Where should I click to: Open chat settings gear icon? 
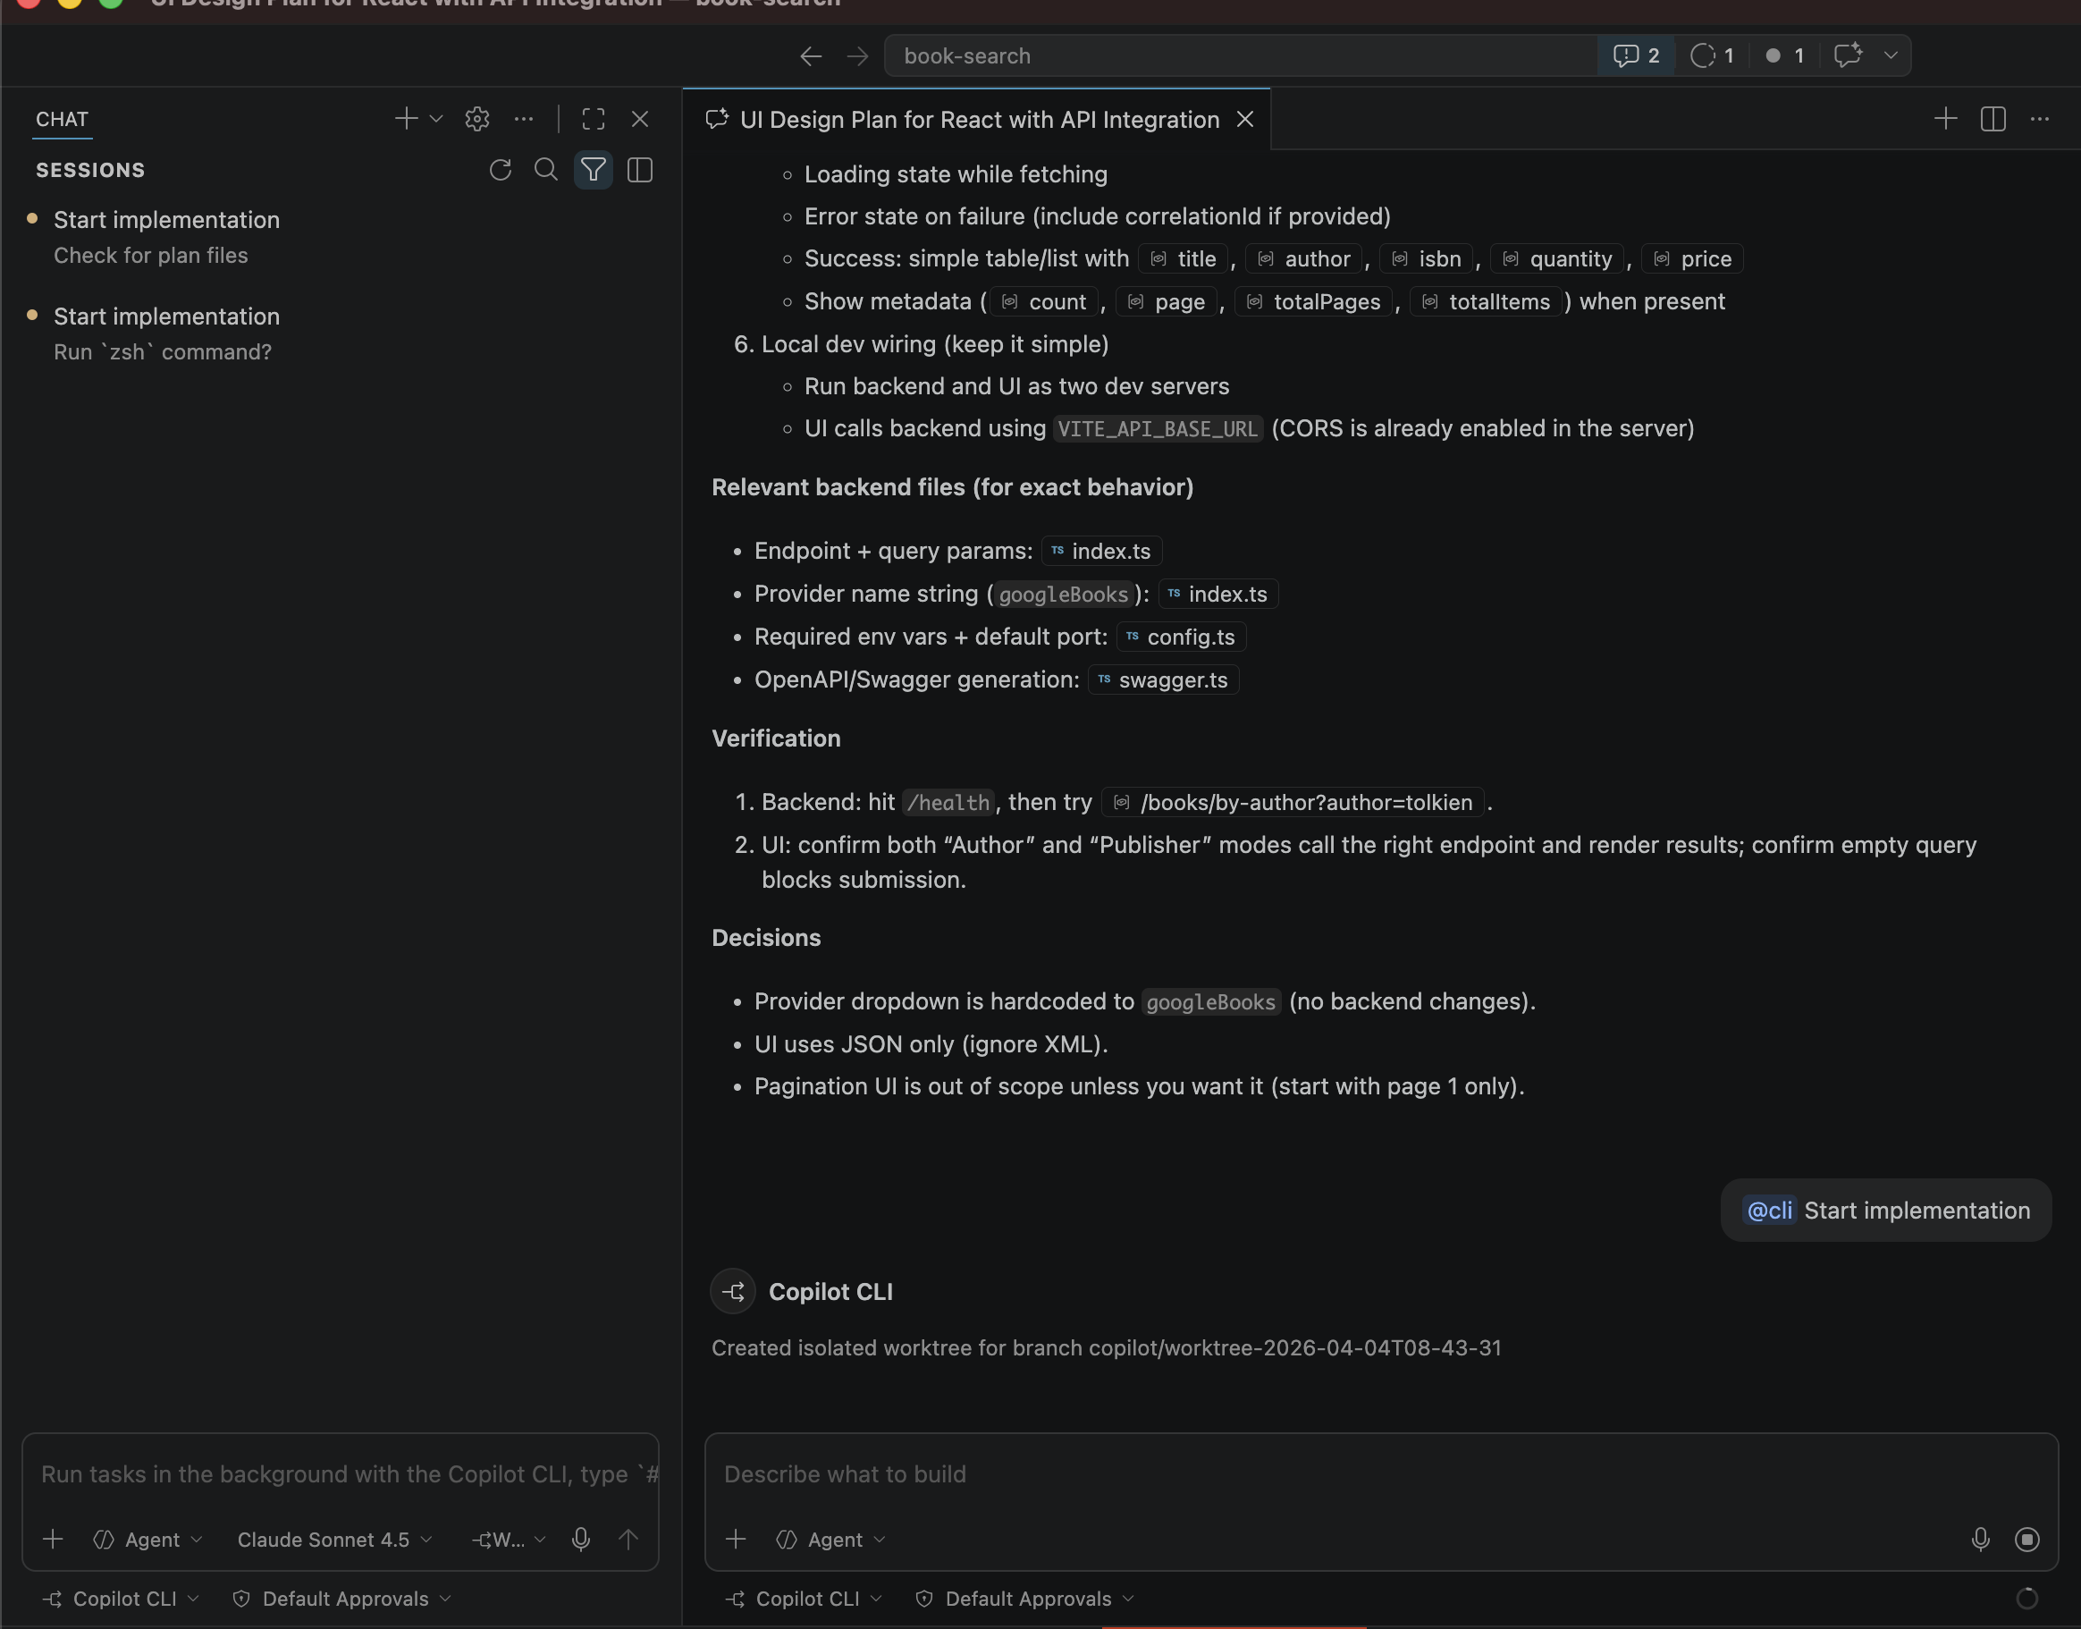[476, 119]
